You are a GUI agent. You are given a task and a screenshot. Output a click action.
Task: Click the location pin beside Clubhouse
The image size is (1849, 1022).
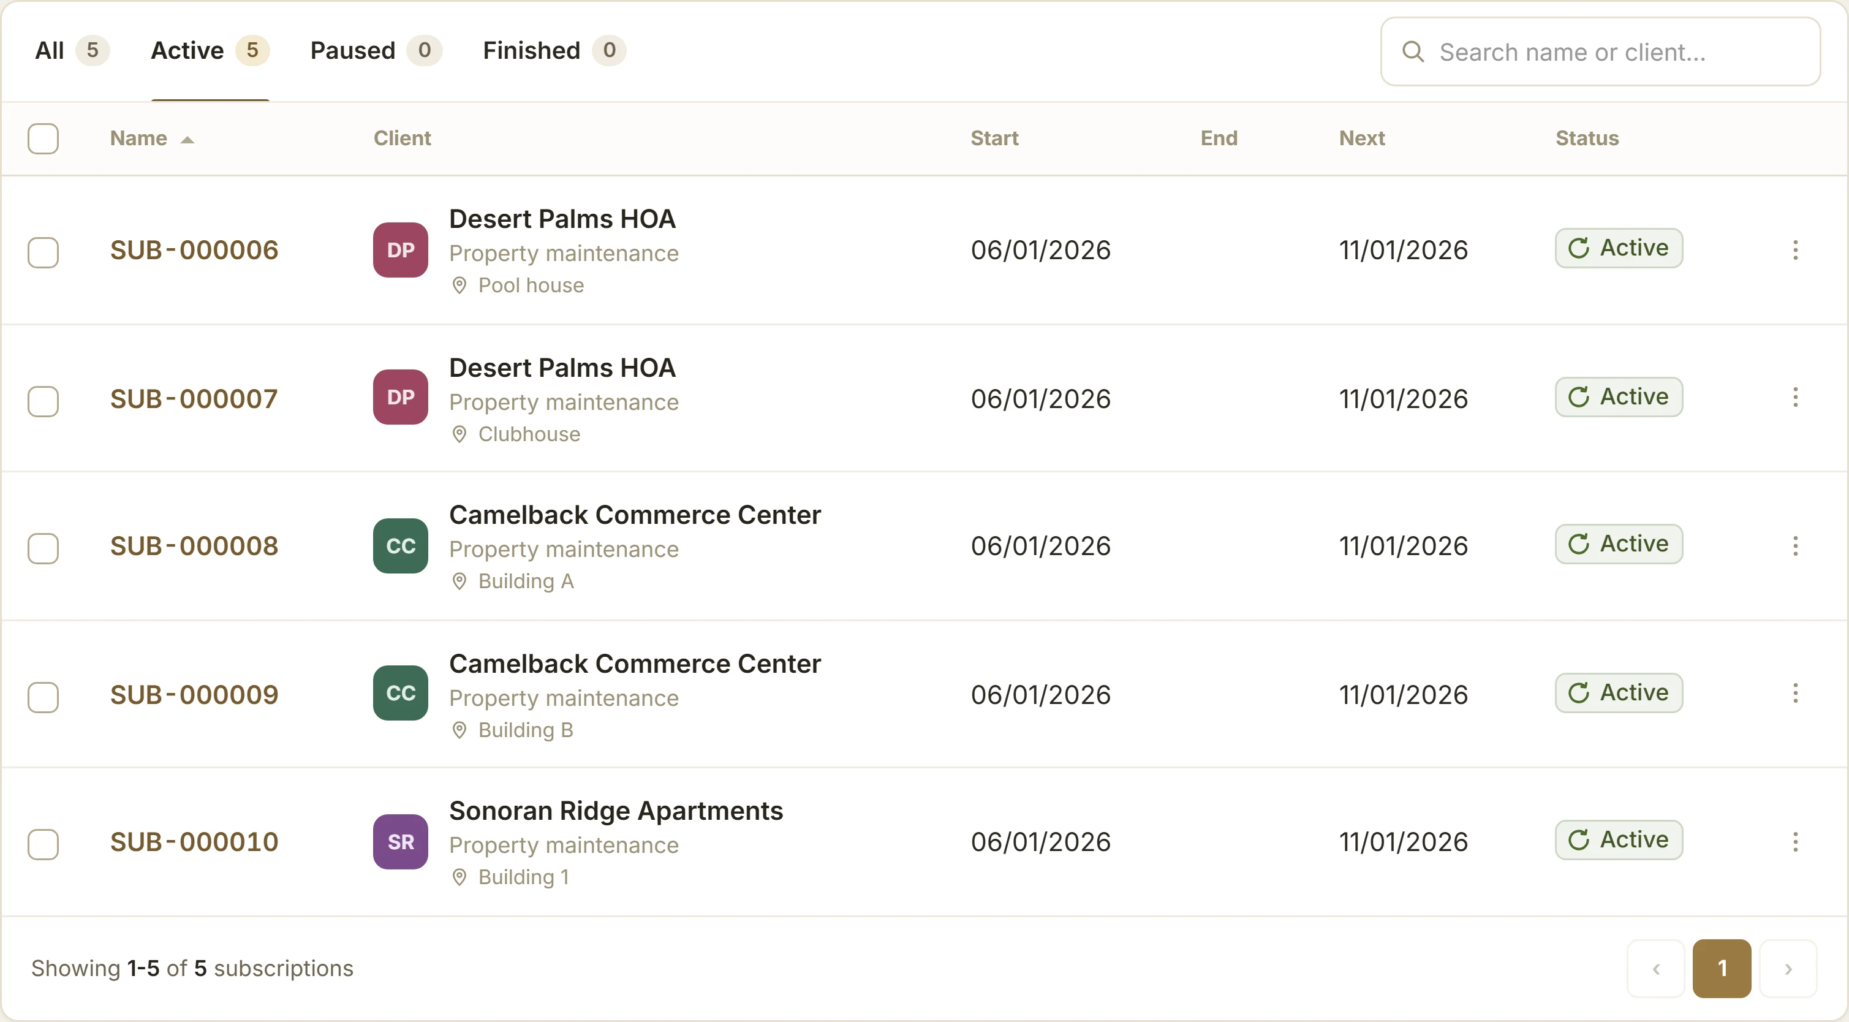coord(459,434)
